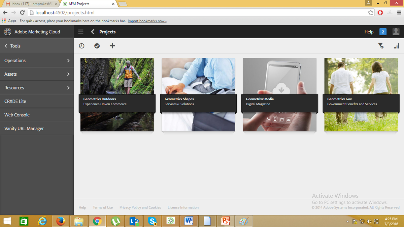The height and width of the screenshot is (227, 404).
Task: Close the AEM Projects tab
Action: coord(113,4)
